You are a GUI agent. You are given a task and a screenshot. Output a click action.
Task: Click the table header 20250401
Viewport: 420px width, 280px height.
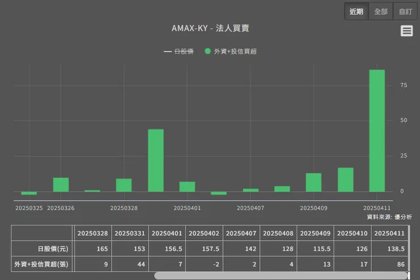167,233
